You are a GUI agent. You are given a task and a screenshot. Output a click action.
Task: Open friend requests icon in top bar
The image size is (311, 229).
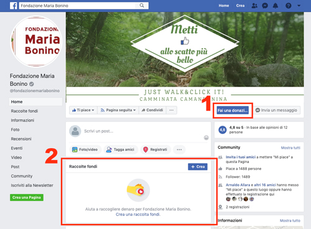(254, 6)
